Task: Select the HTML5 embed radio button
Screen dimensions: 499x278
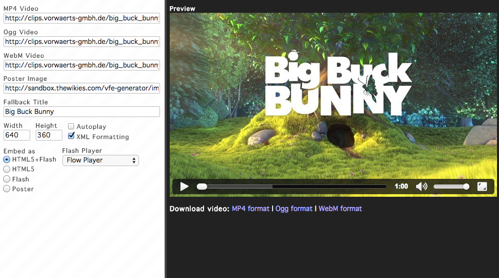Action: point(7,169)
